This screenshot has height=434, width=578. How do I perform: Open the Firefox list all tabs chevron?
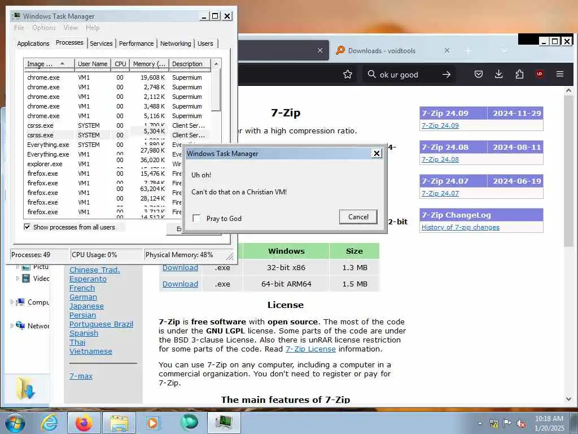[504, 50]
